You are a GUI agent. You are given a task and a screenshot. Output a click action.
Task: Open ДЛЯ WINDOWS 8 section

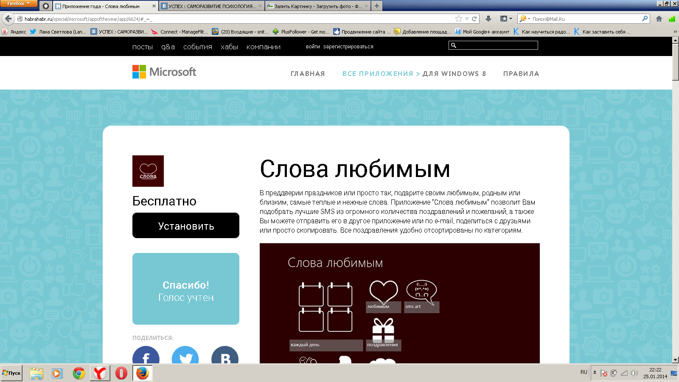pos(454,74)
